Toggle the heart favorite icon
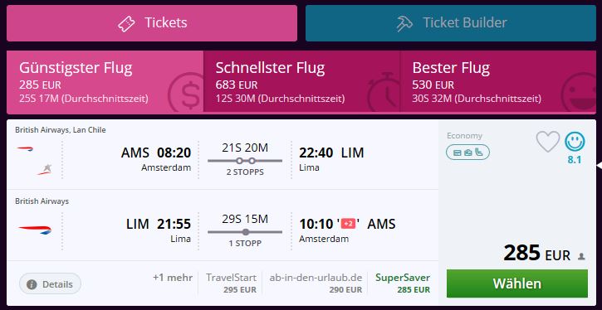This screenshot has width=602, height=310. [x=548, y=142]
